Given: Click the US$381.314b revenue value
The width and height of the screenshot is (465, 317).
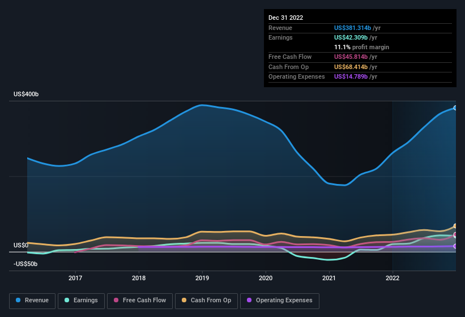Looking at the screenshot, I should click(x=352, y=28).
